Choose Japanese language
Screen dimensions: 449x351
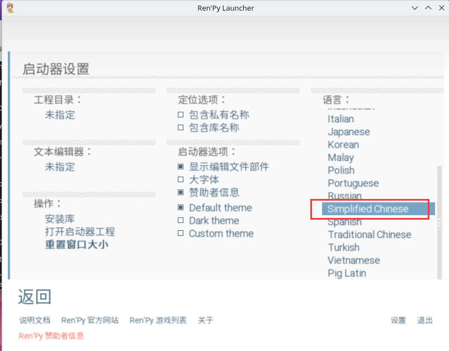349,132
